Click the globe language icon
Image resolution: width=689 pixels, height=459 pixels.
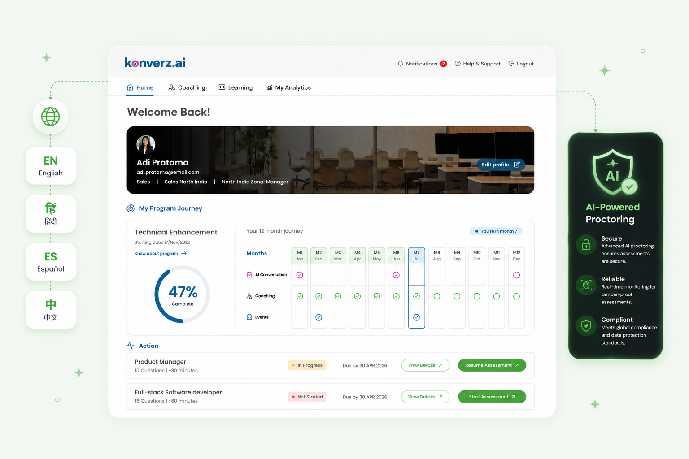[x=50, y=117]
